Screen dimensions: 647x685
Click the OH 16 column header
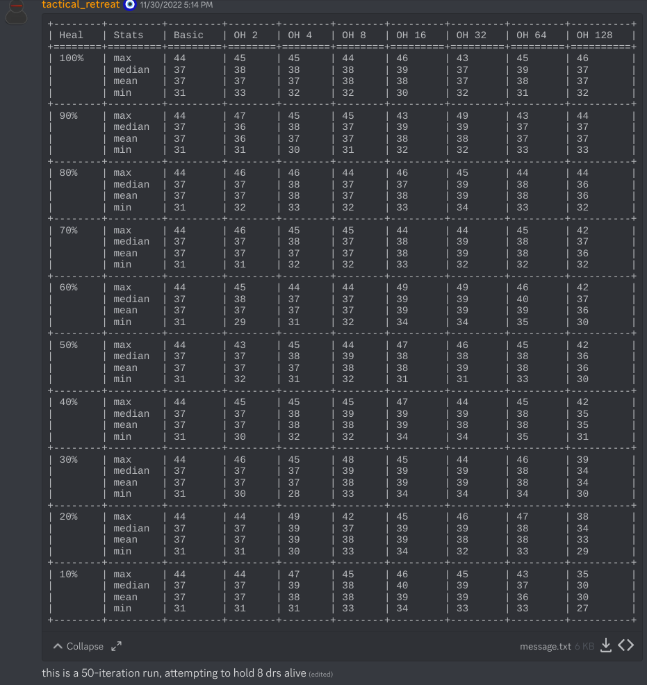(411, 35)
